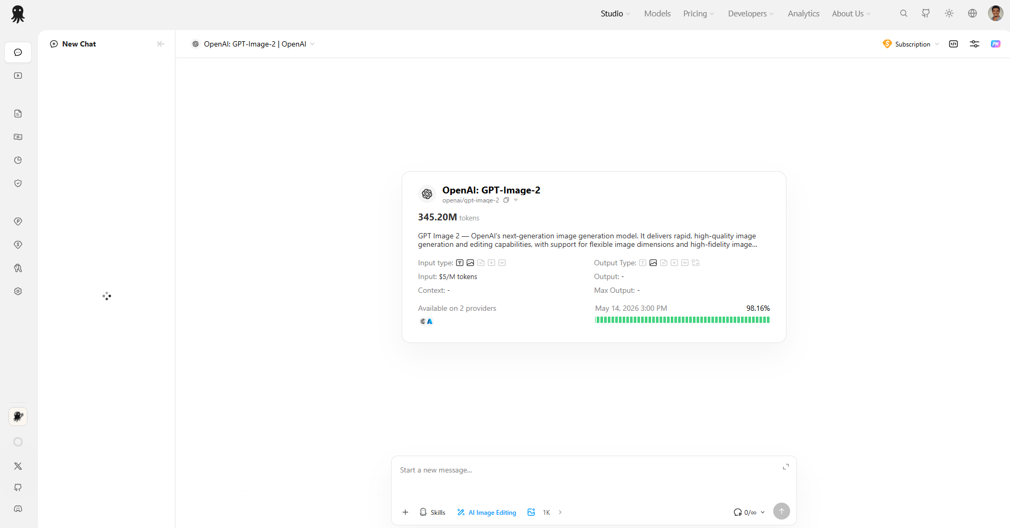Open the GitHub icon in lower sidebar
Image resolution: width=1010 pixels, height=528 pixels.
tap(18, 487)
